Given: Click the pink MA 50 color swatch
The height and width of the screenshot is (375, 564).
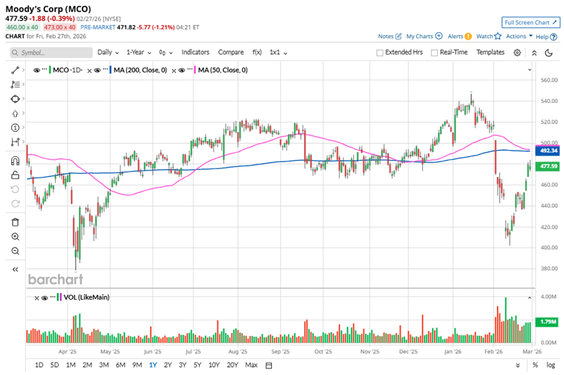Looking at the screenshot, I should 194,71.
